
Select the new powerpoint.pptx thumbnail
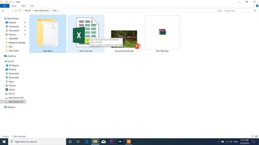click(124, 39)
